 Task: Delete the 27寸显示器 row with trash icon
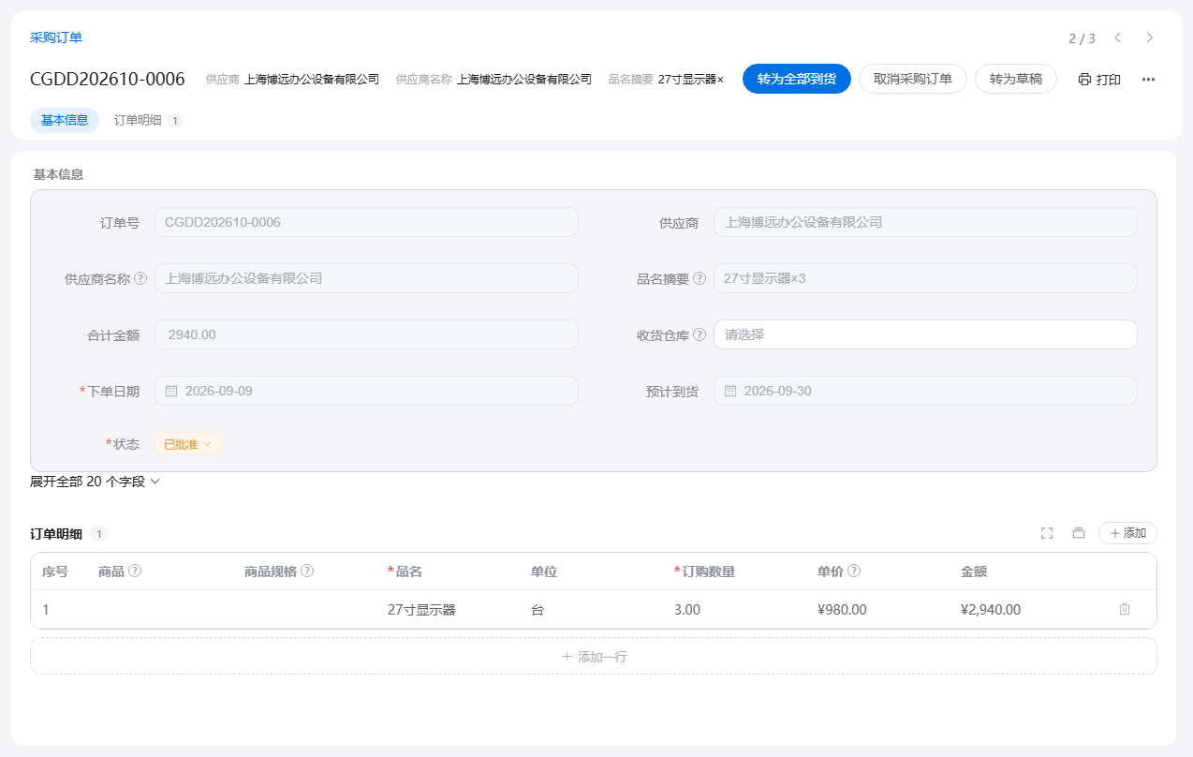click(x=1125, y=609)
